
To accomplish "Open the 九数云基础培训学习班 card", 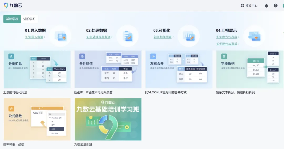I will pos(108,119).
